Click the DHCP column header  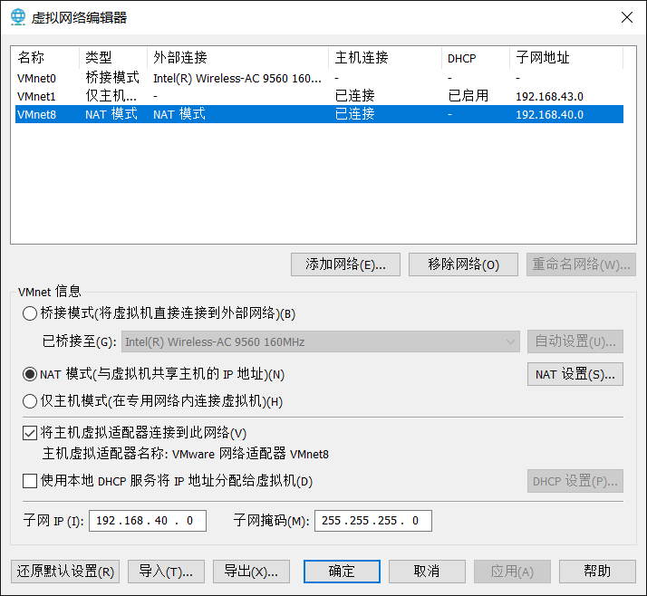pos(476,58)
